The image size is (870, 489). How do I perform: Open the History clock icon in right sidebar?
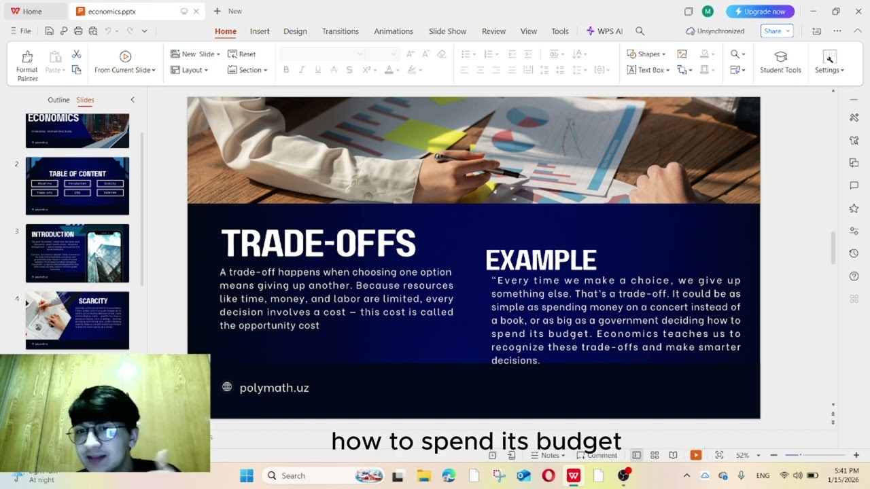[854, 253]
